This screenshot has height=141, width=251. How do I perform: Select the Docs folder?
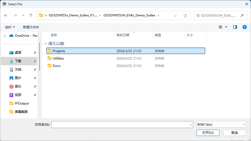click(x=57, y=66)
